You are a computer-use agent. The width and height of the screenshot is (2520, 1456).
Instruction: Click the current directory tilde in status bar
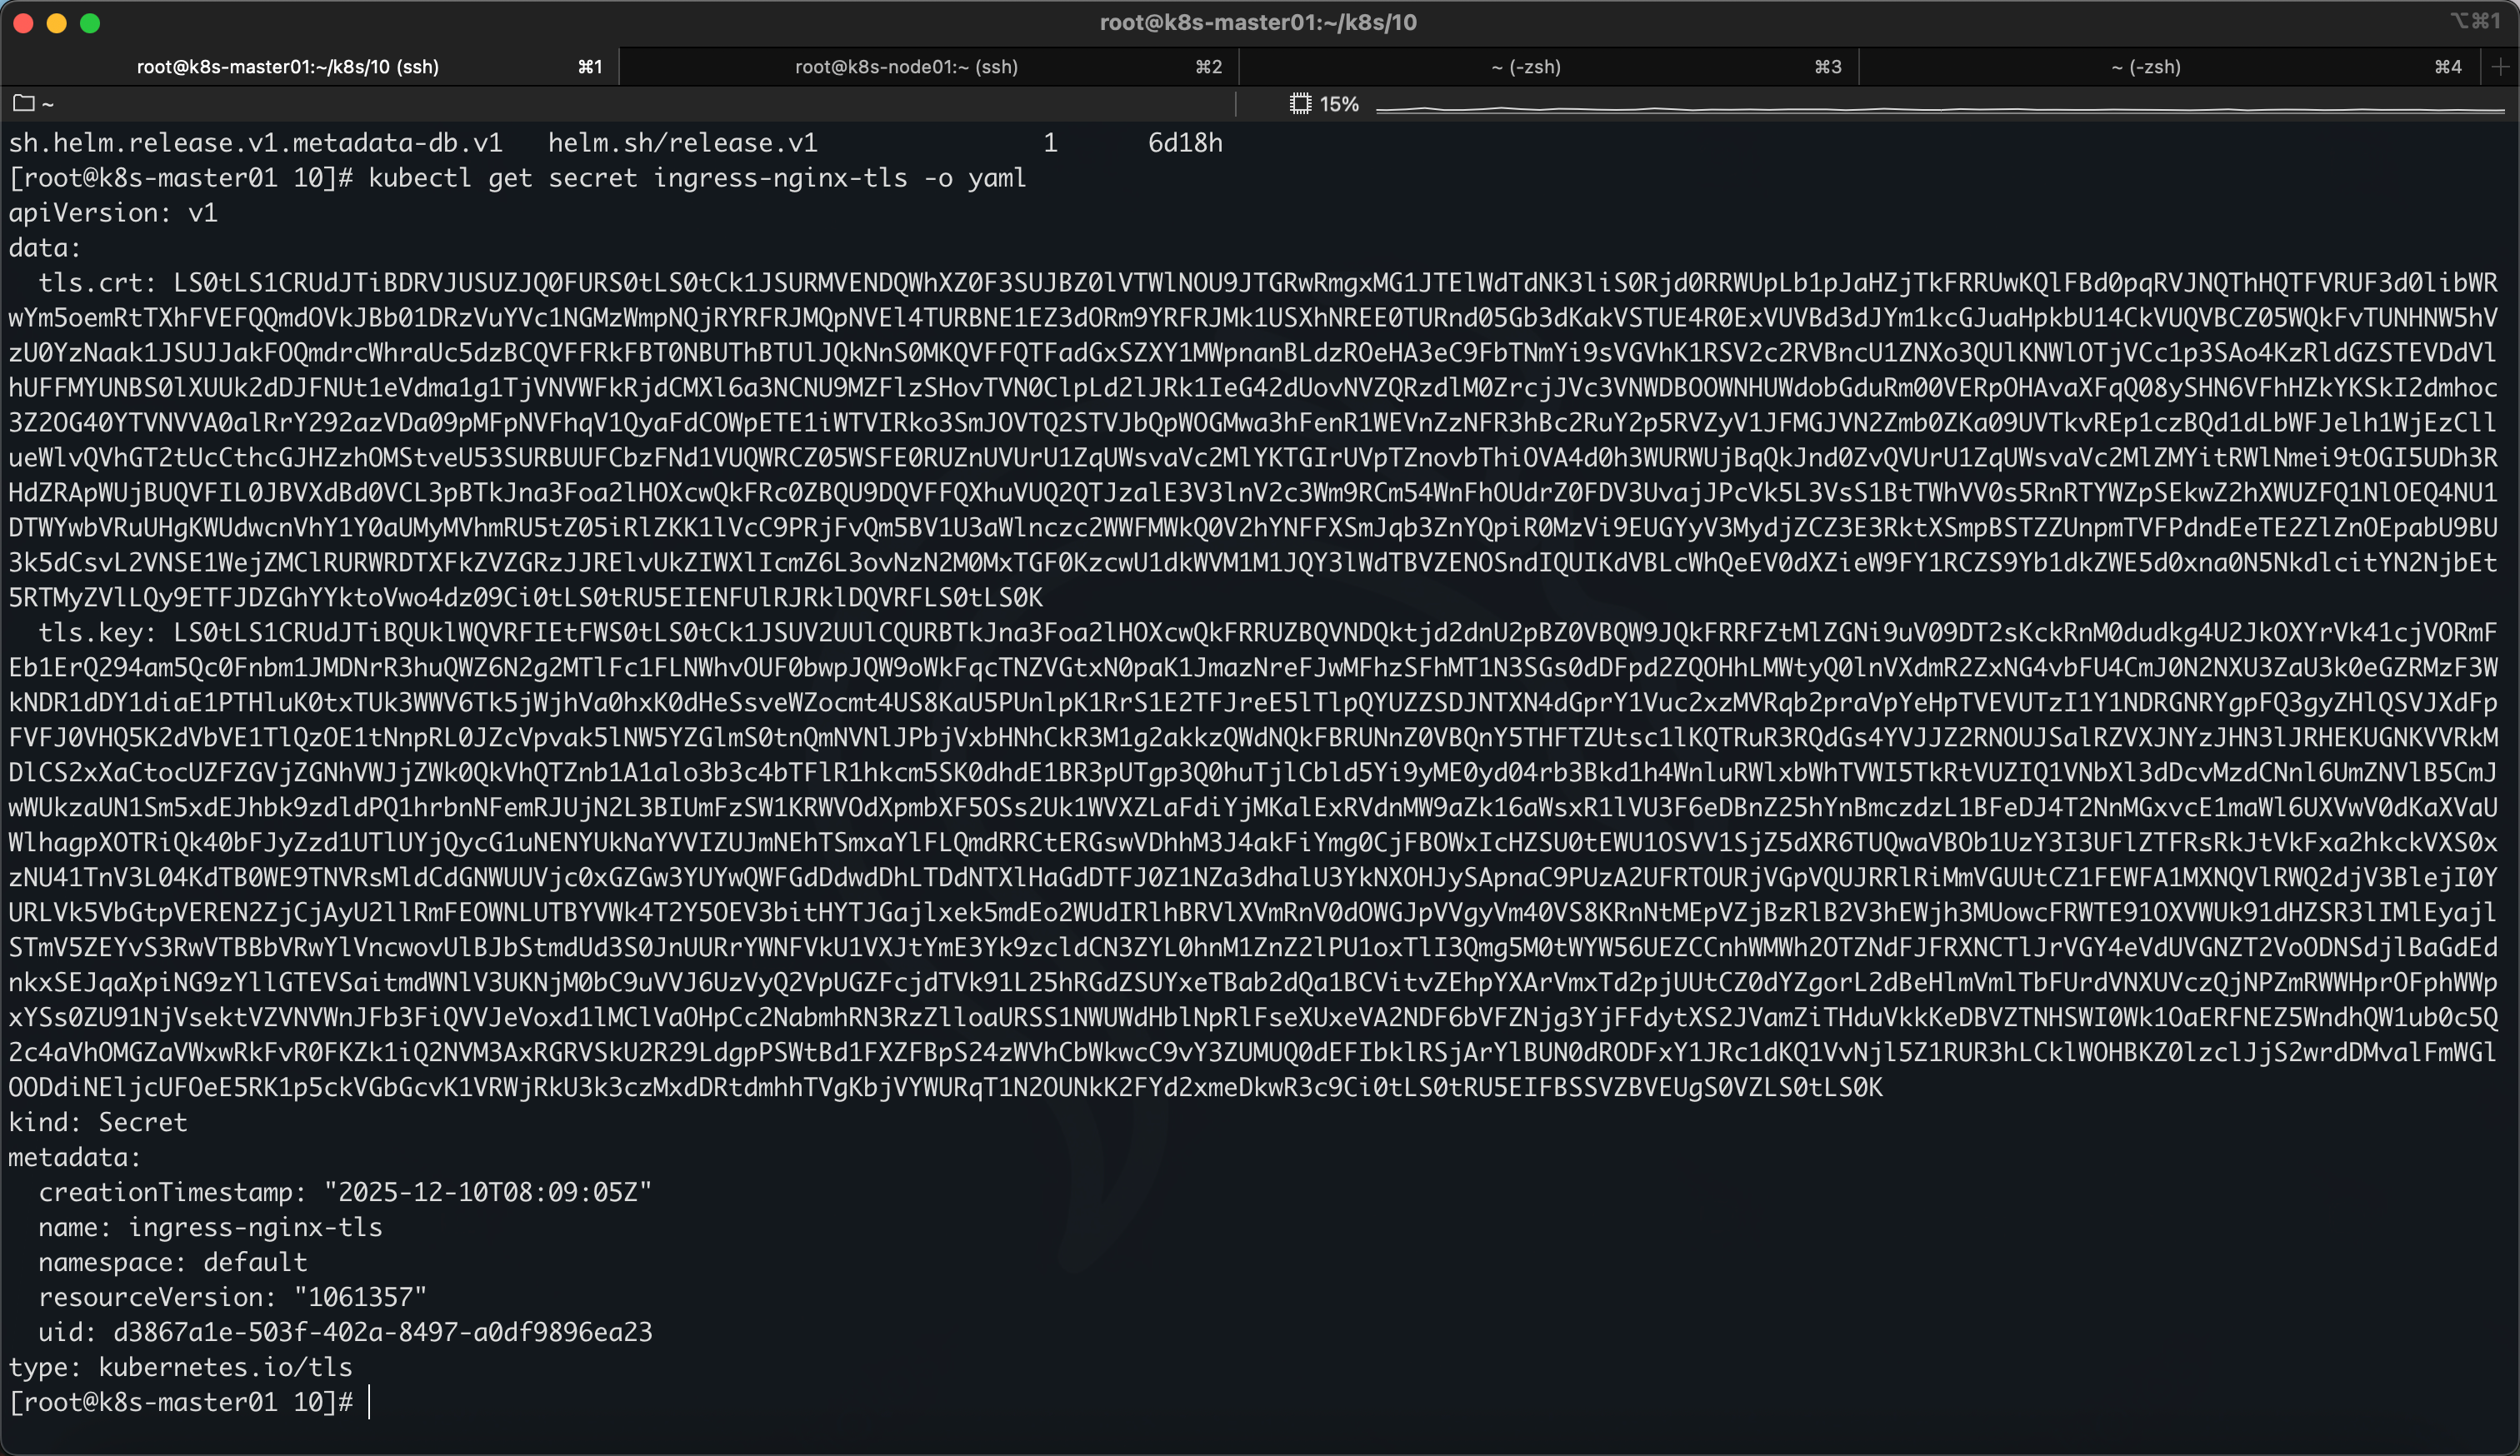tap(48, 104)
